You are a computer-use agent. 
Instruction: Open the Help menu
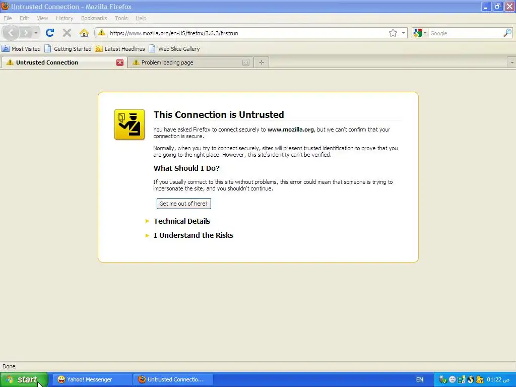141,18
